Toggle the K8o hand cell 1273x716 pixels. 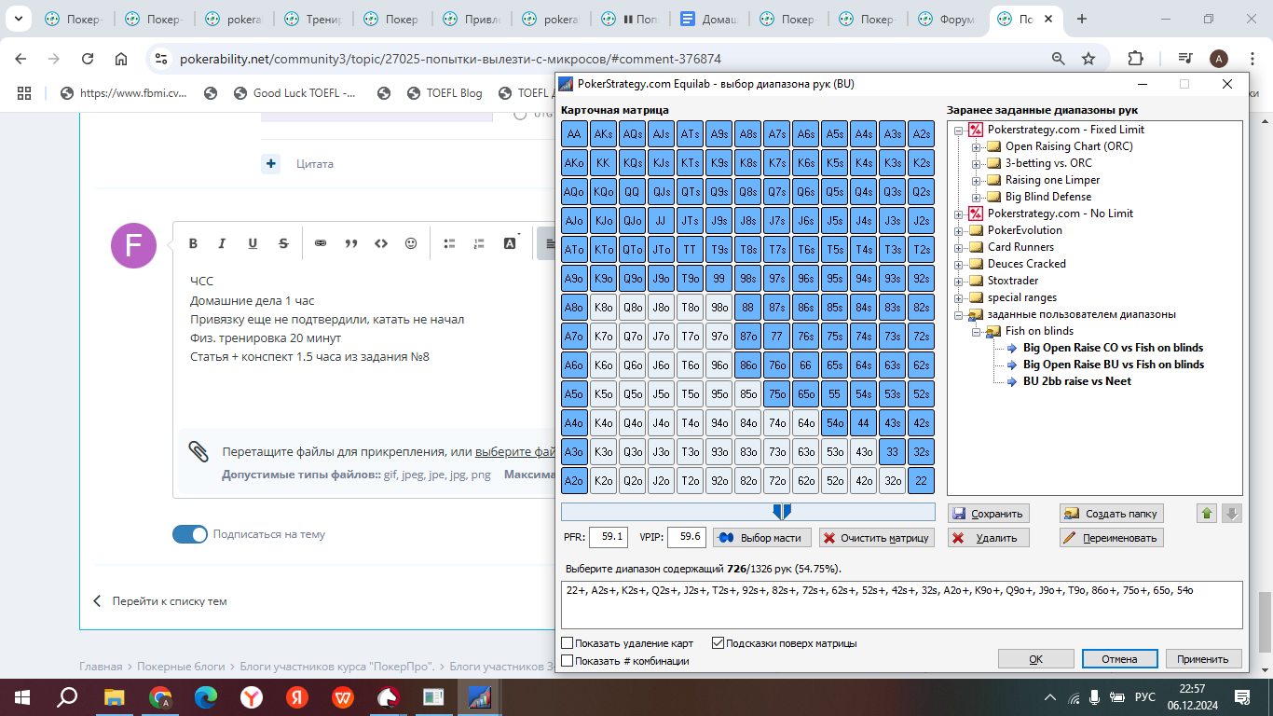[x=604, y=308]
